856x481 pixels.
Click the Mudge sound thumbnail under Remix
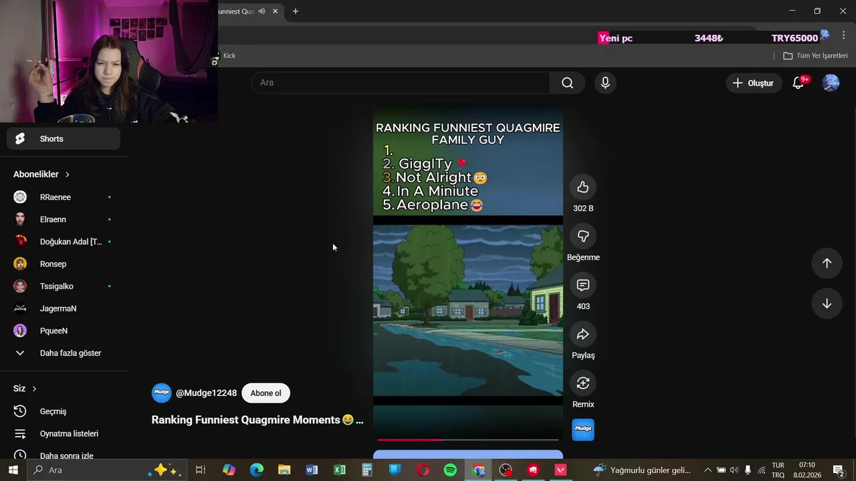(583, 430)
